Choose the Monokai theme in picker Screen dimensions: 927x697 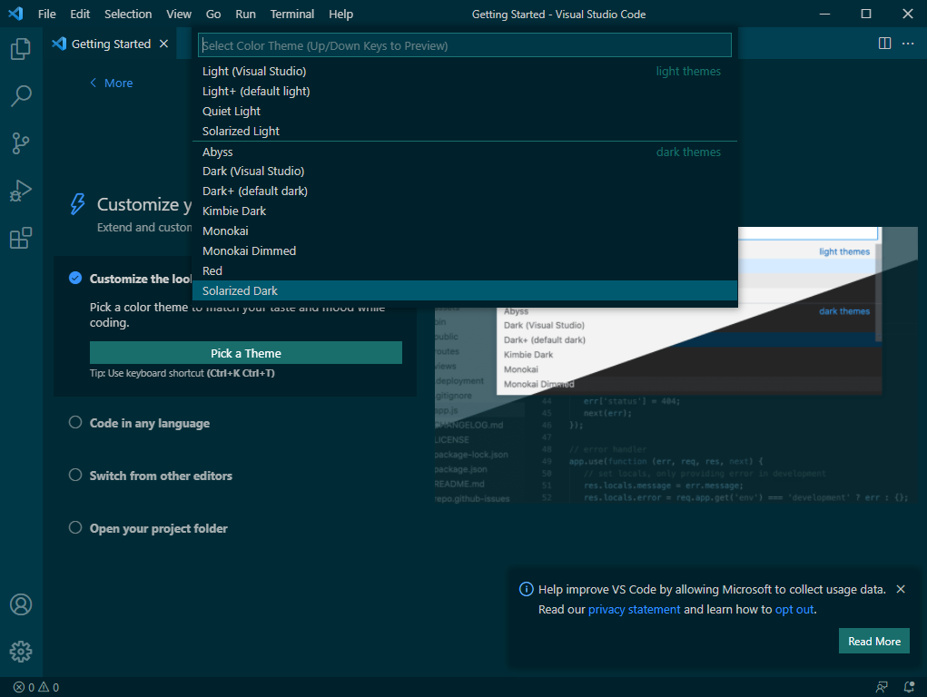(x=465, y=231)
